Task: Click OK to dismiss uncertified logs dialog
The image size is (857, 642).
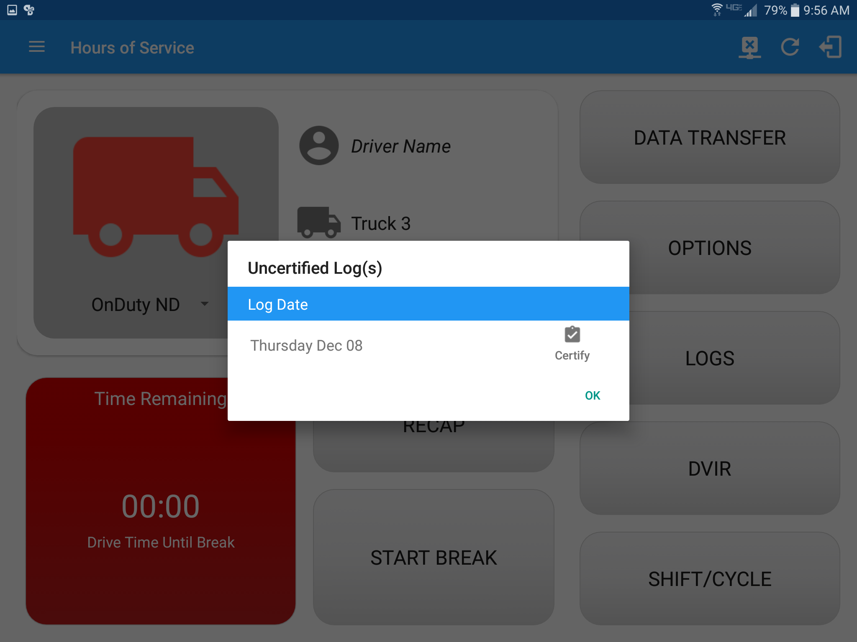Action: (593, 395)
